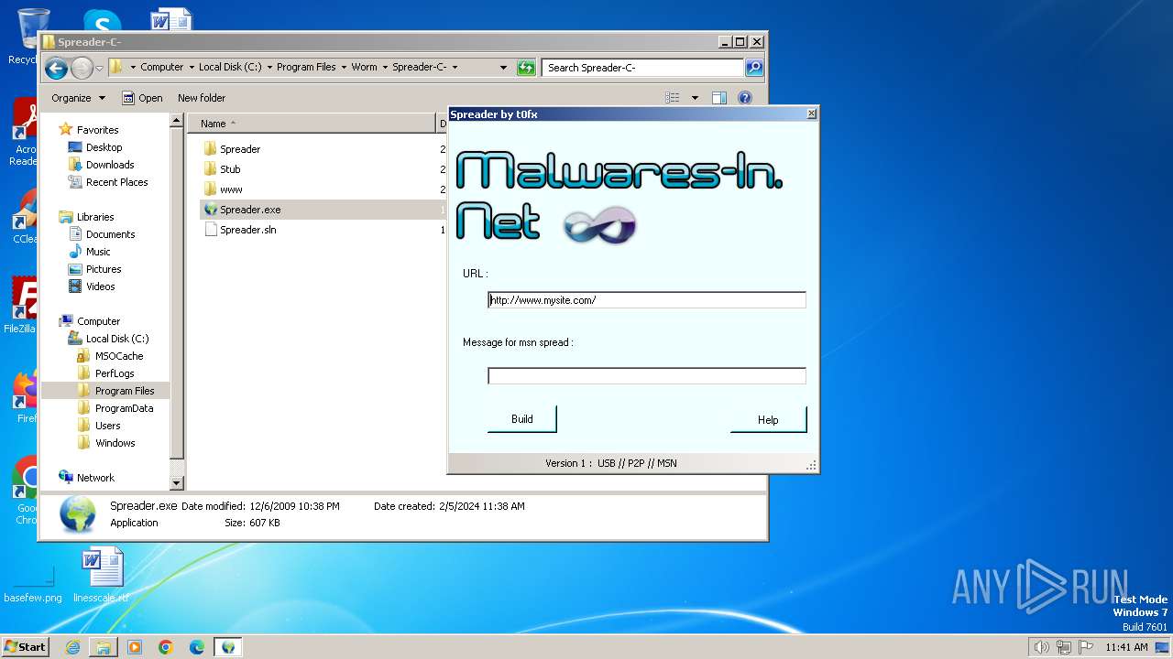Image resolution: width=1173 pixels, height=659 pixels.
Task: Click Explorer back navigation arrow
Action: pos(56,68)
